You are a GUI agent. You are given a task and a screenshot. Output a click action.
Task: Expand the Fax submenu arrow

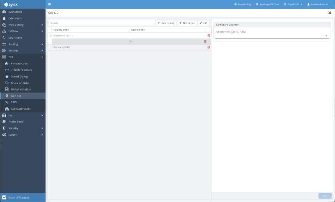click(42, 115)
